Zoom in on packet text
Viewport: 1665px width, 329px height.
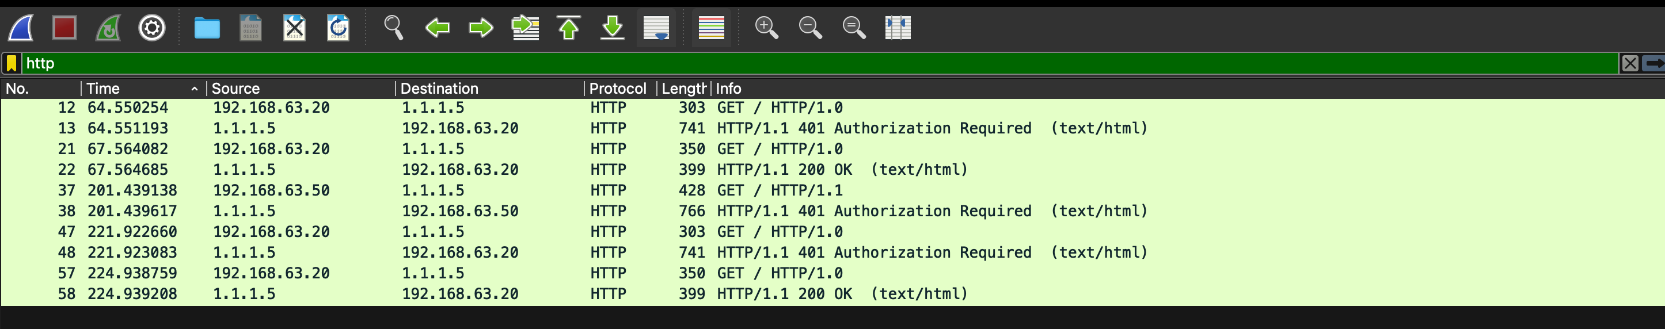(x=766, y=28)
